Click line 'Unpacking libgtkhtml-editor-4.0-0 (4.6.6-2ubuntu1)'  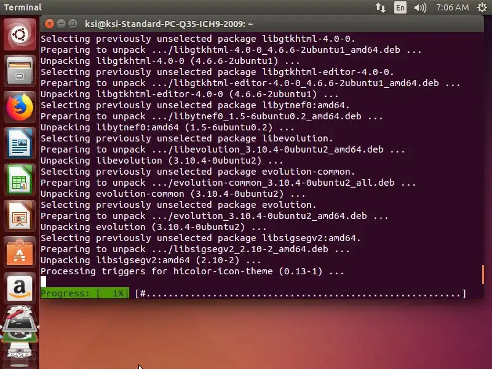(189, 94)
